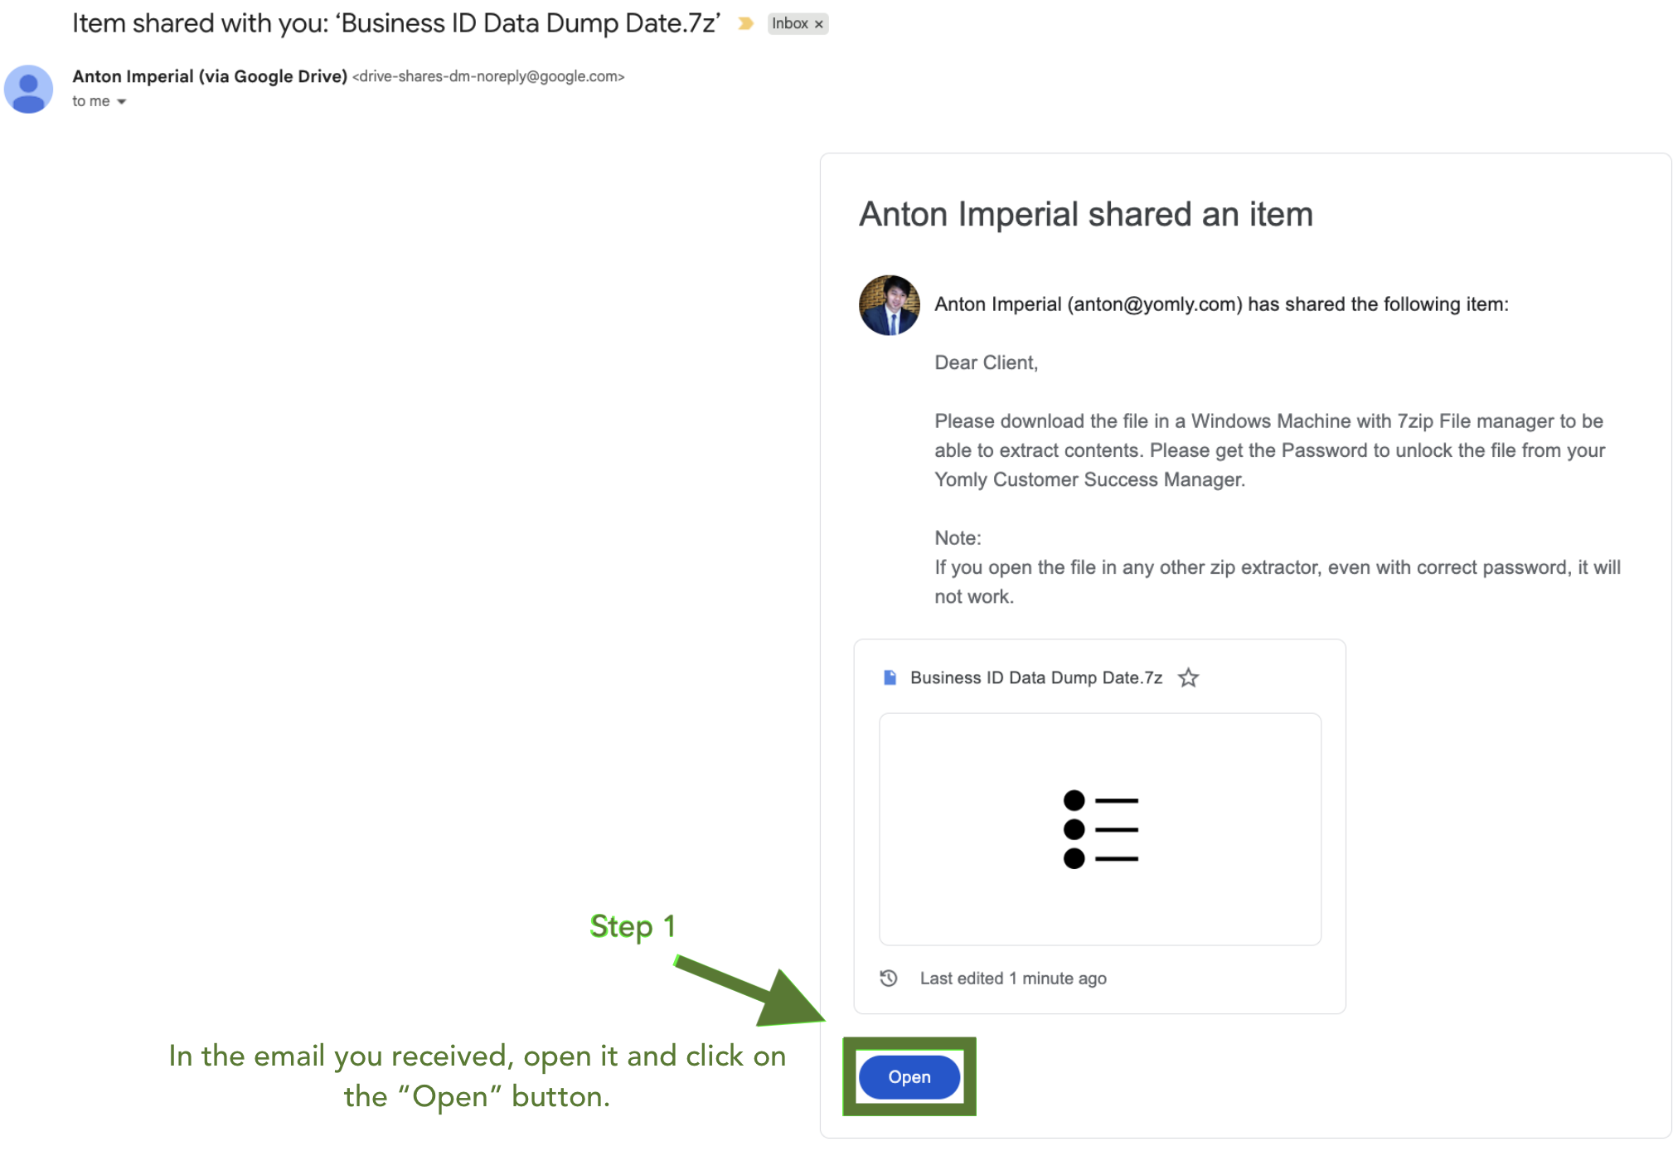The width and height of the screenshot is (1673, 1151).
Task: Click the email subject line title
Action: tap(395, 23)
